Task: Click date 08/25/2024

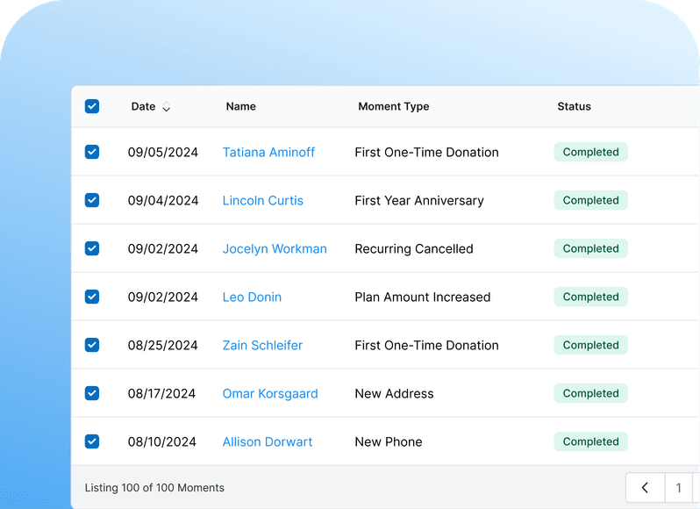Action: (162, 345)
